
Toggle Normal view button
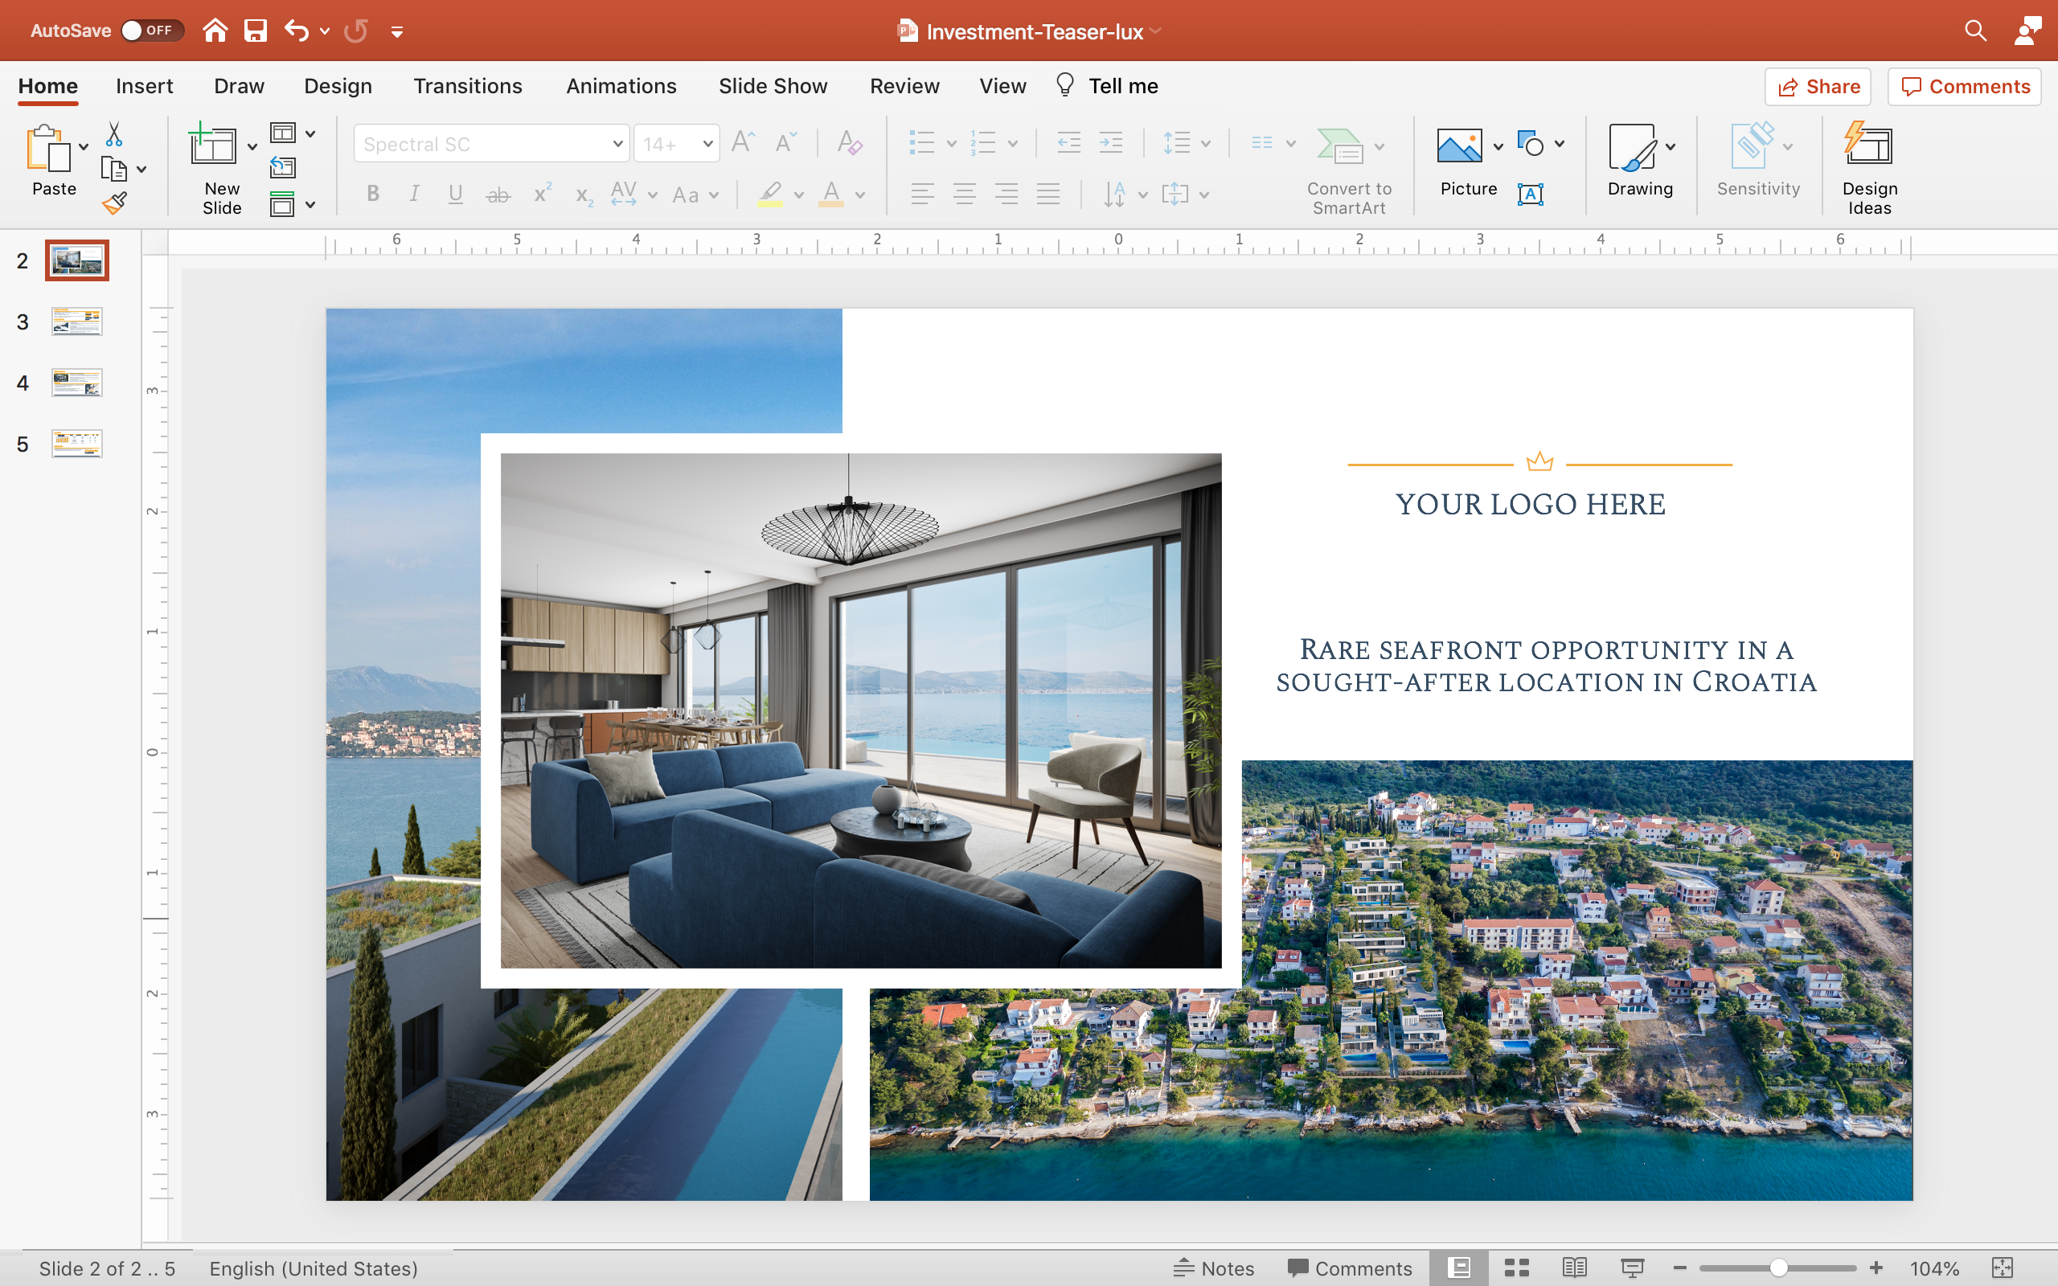[x=1459, y=1268]
